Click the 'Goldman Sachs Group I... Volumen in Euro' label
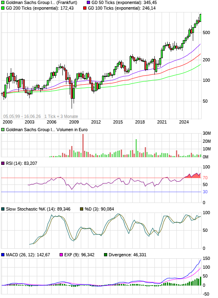Image resolution: width=218 pixels, height=298 pixels. click(x=47, y=130)
